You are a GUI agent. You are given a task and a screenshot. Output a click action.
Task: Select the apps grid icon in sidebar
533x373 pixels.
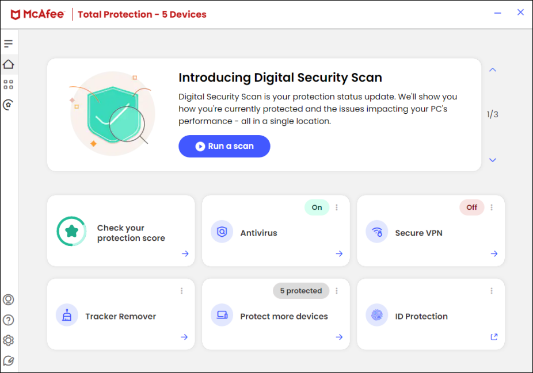pos(9,84)
